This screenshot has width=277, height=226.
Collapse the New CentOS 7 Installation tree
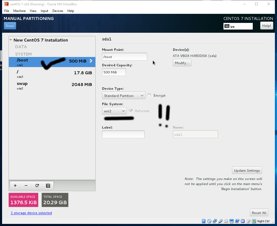[x=11, y=40]
